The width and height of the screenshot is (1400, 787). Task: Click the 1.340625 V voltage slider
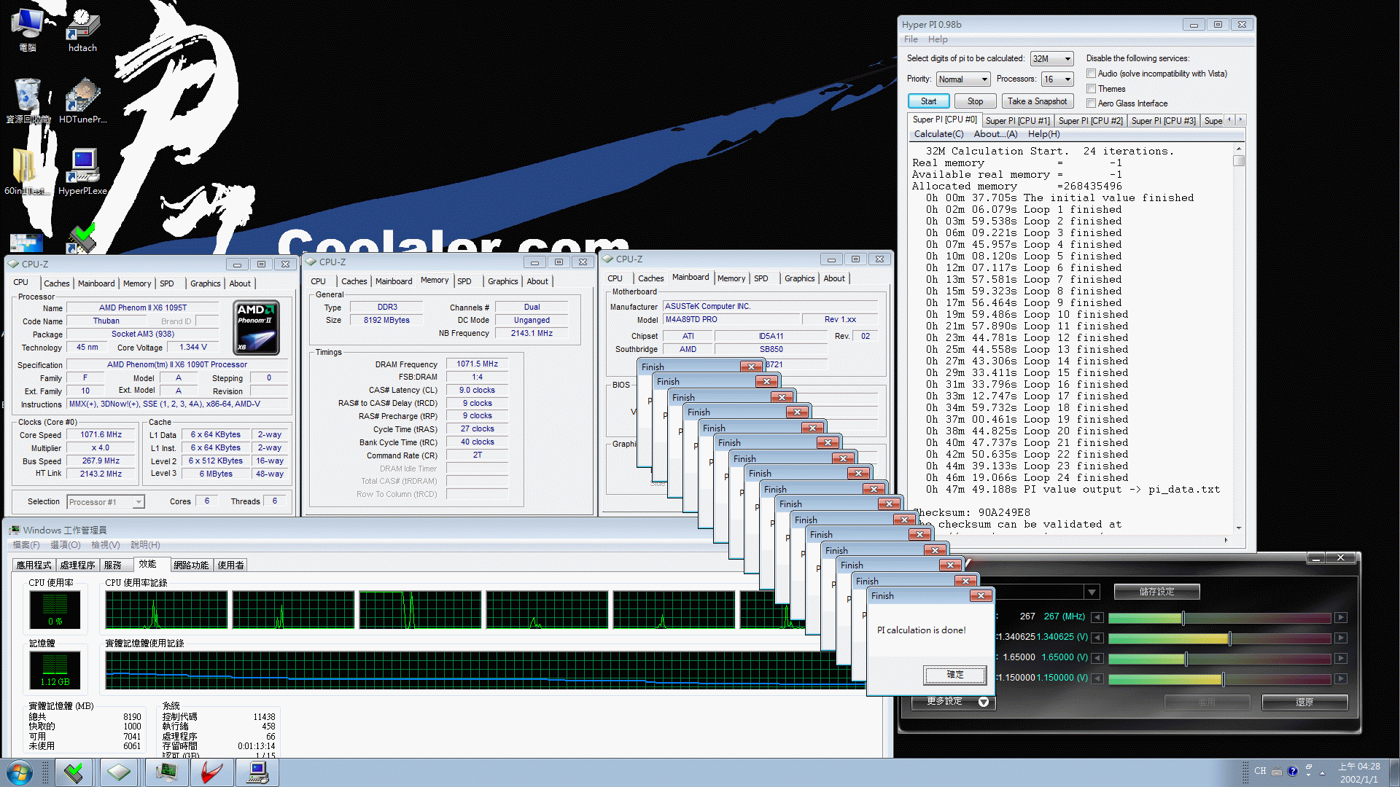(x=1219, y=638)
